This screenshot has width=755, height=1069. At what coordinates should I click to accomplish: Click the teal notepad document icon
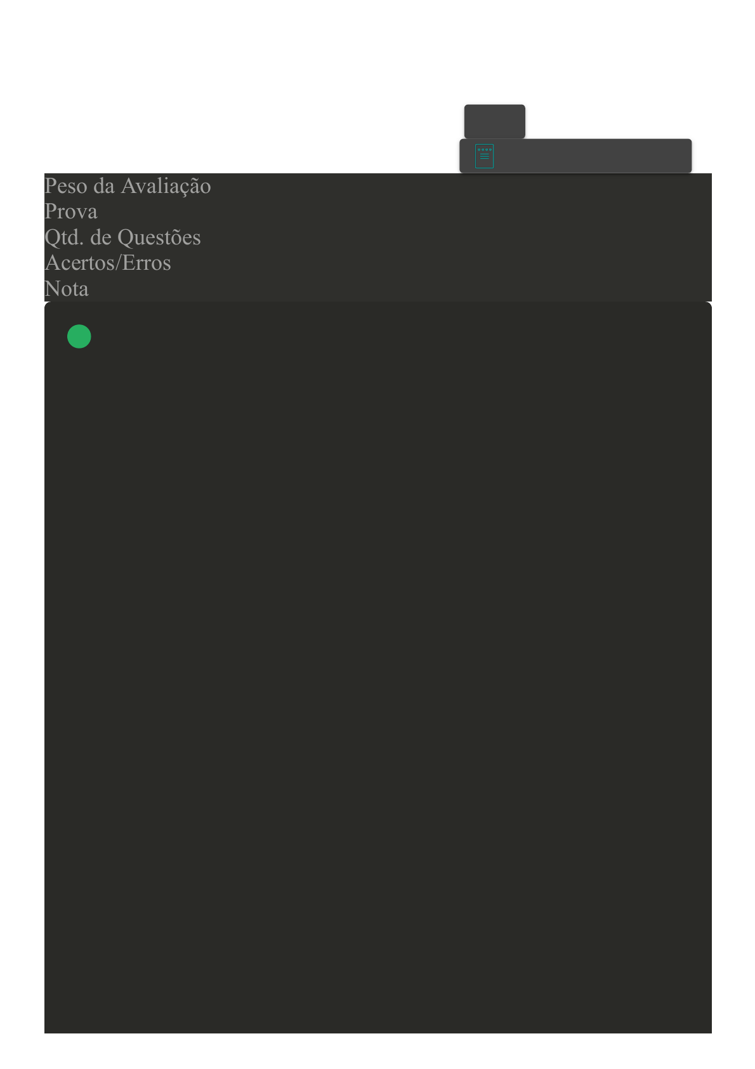point(484,156)
